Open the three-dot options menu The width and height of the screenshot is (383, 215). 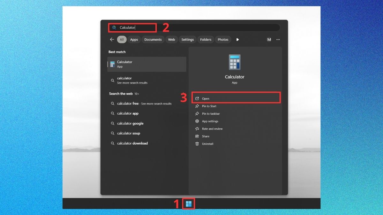point(278,39)
